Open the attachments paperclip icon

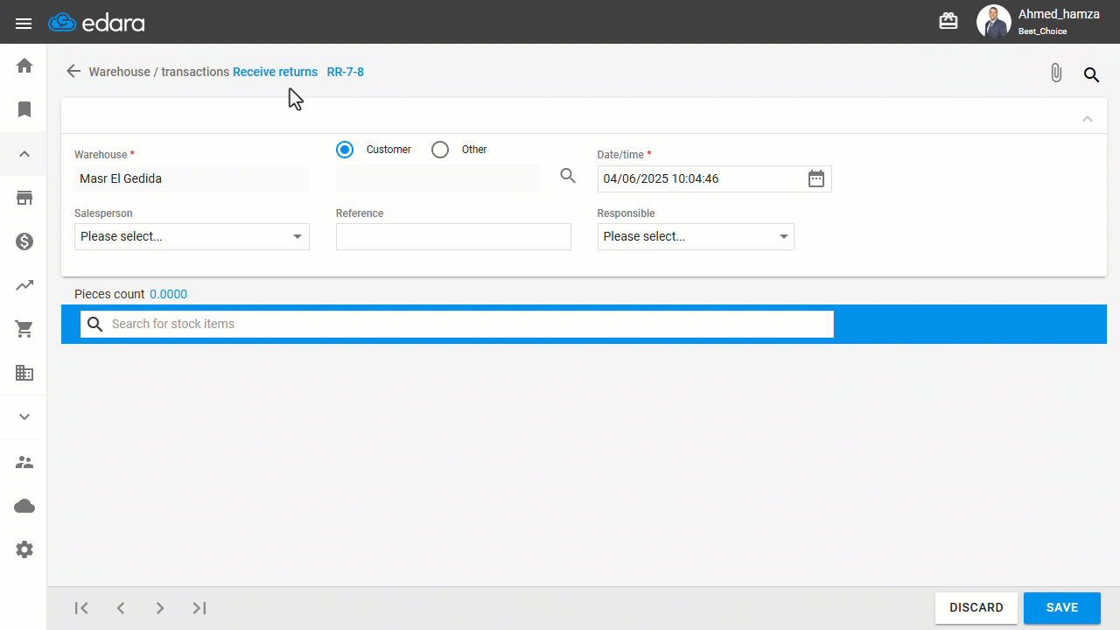point(1056,73)
